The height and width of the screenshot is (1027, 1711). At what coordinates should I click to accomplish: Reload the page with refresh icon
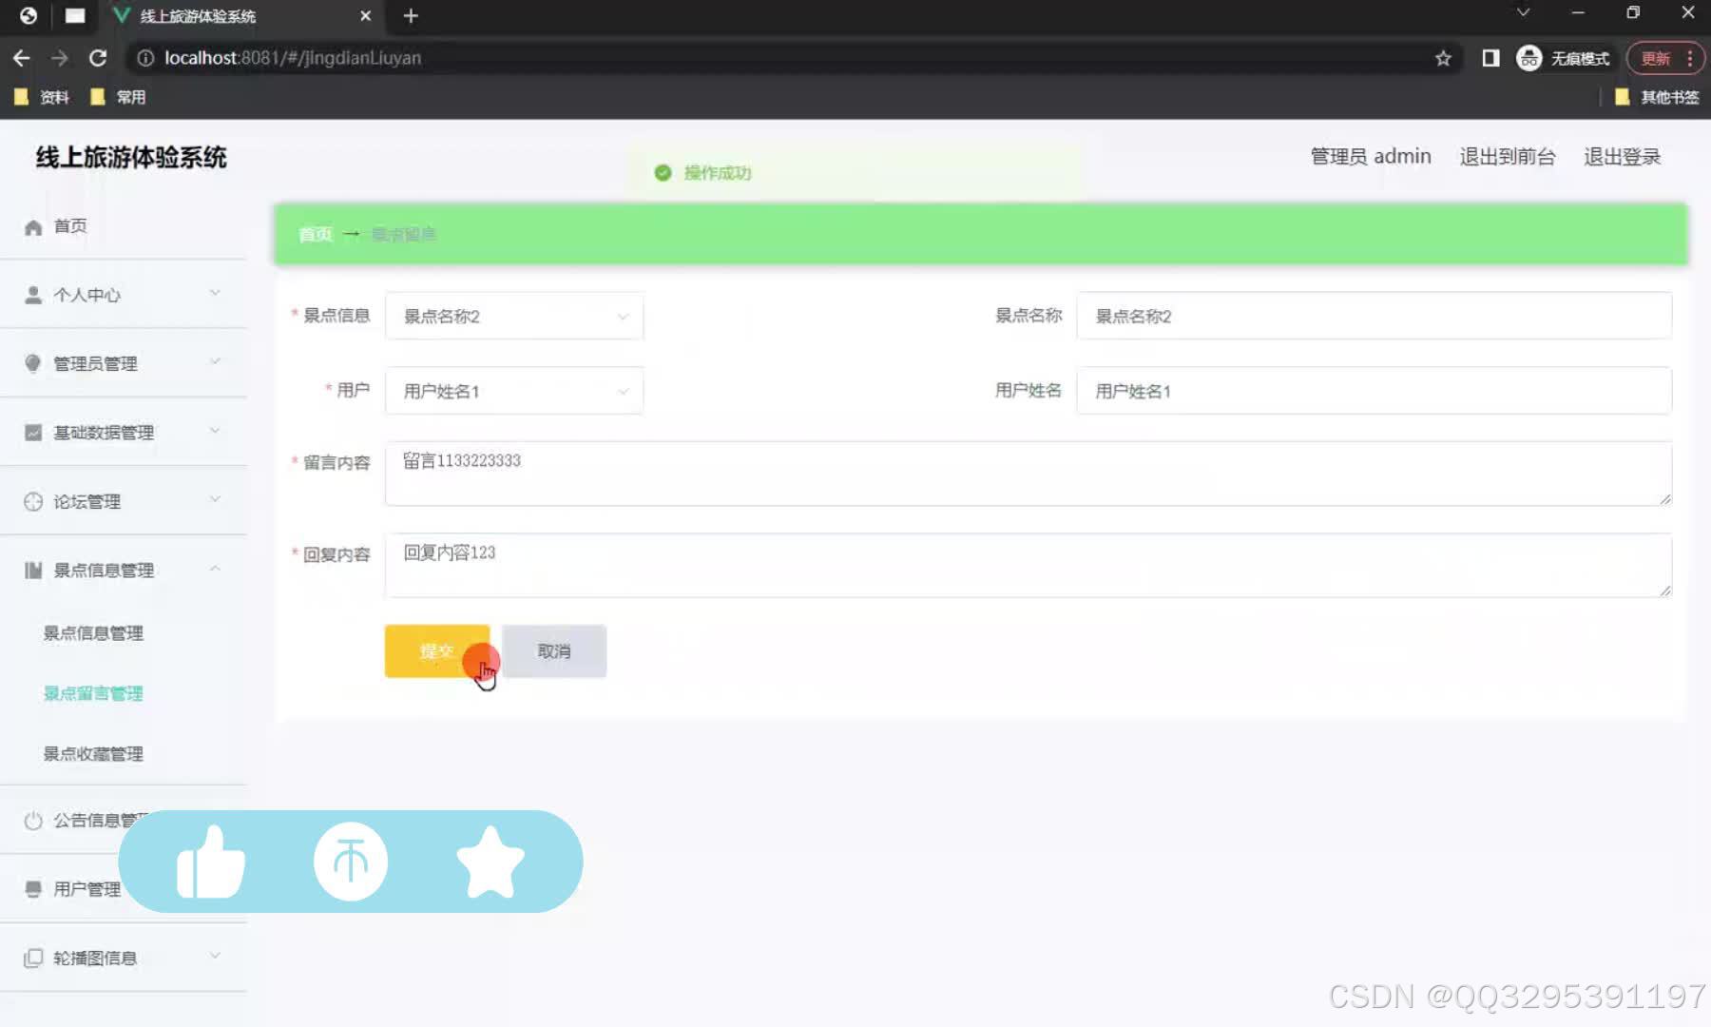tap(98, 58)
